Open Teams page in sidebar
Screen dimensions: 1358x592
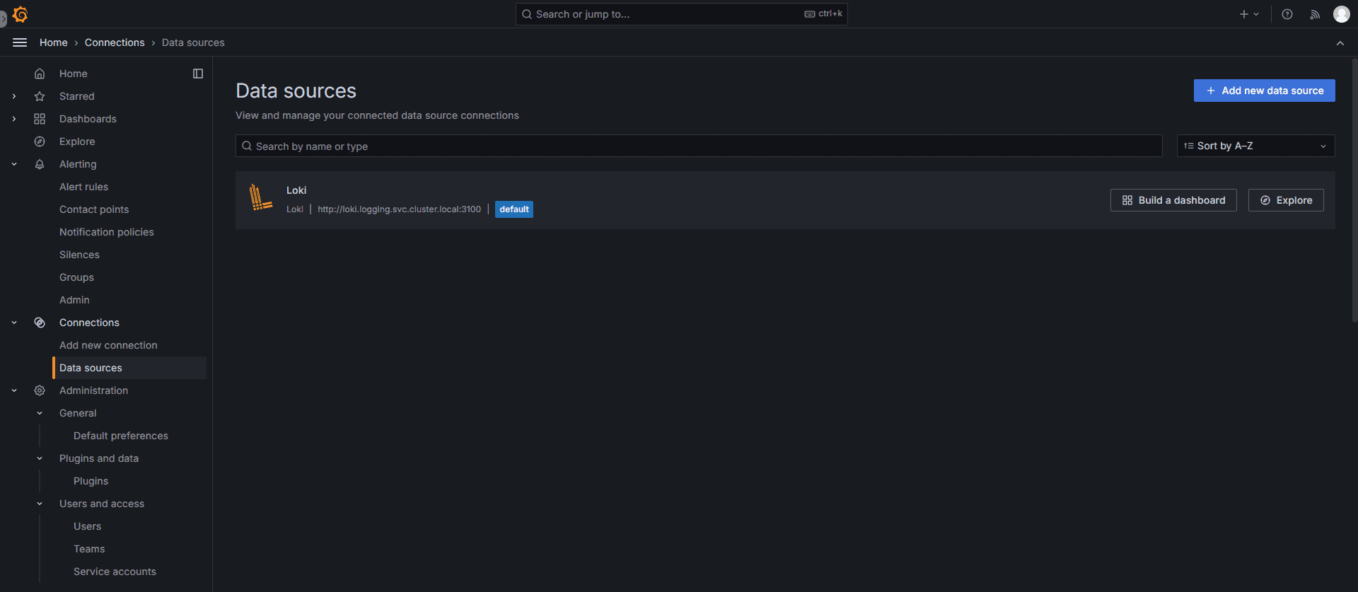(x=89, y=549)
